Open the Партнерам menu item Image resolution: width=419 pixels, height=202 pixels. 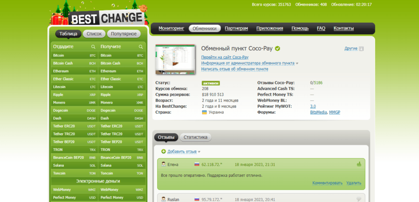236,28
